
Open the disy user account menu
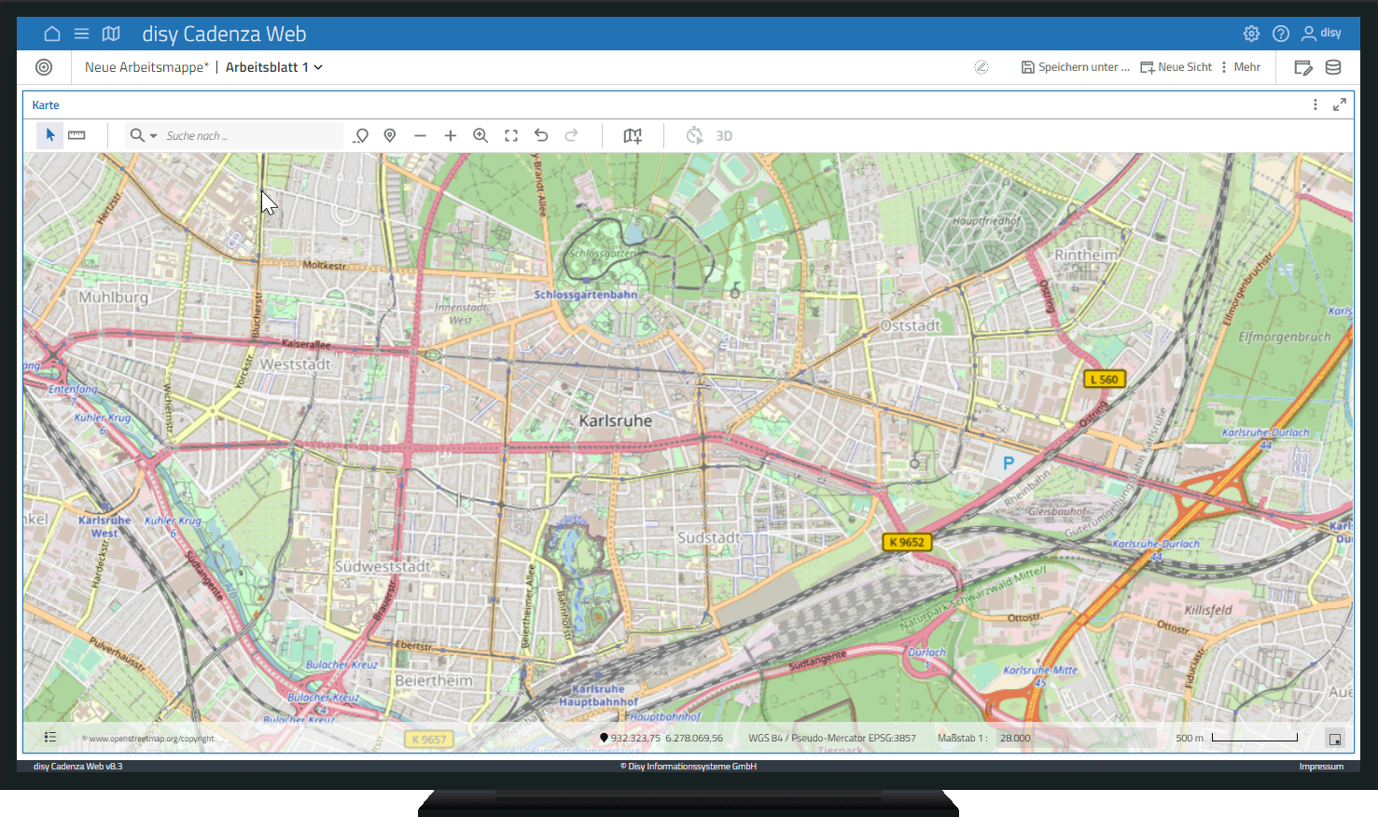click(1321, 34)
